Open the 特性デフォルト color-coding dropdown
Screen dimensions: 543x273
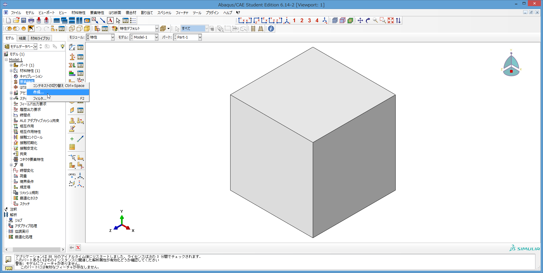click(139, 29)
